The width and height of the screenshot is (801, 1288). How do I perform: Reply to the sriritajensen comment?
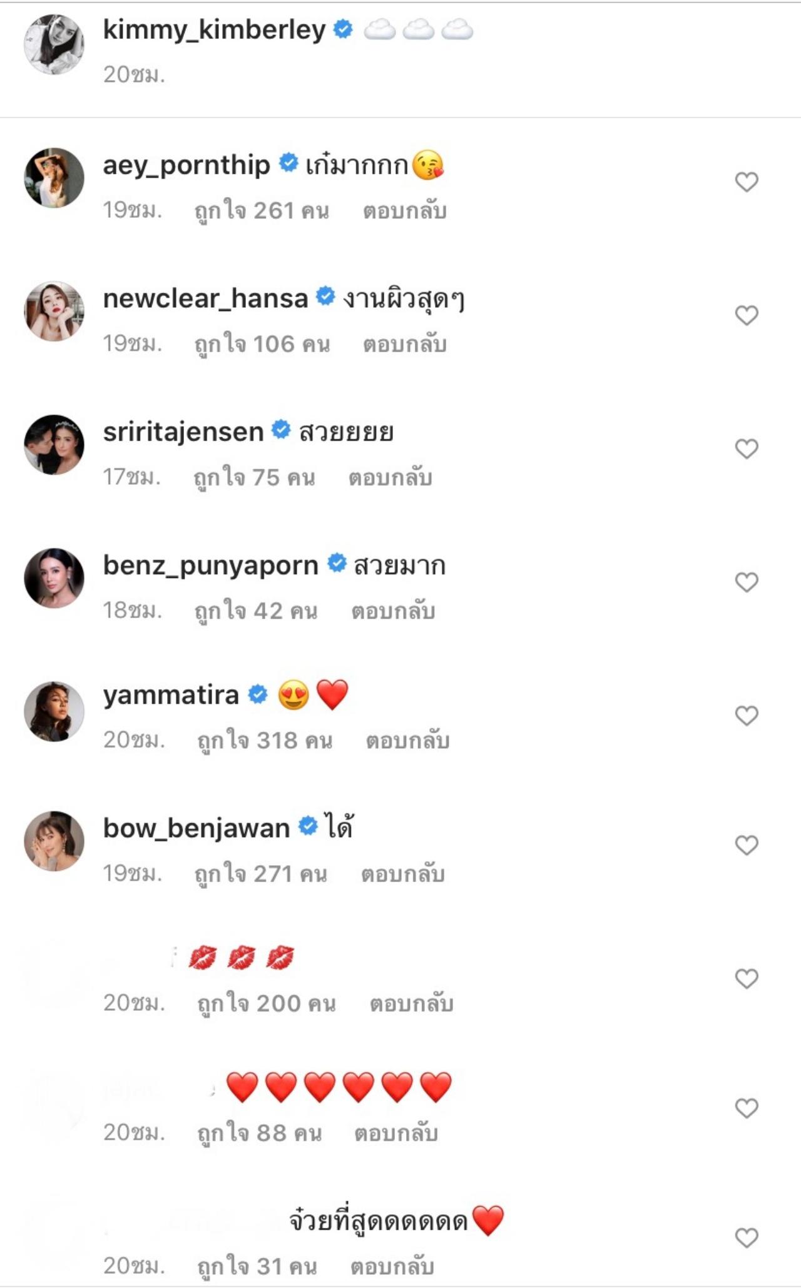tap(390, 477)
